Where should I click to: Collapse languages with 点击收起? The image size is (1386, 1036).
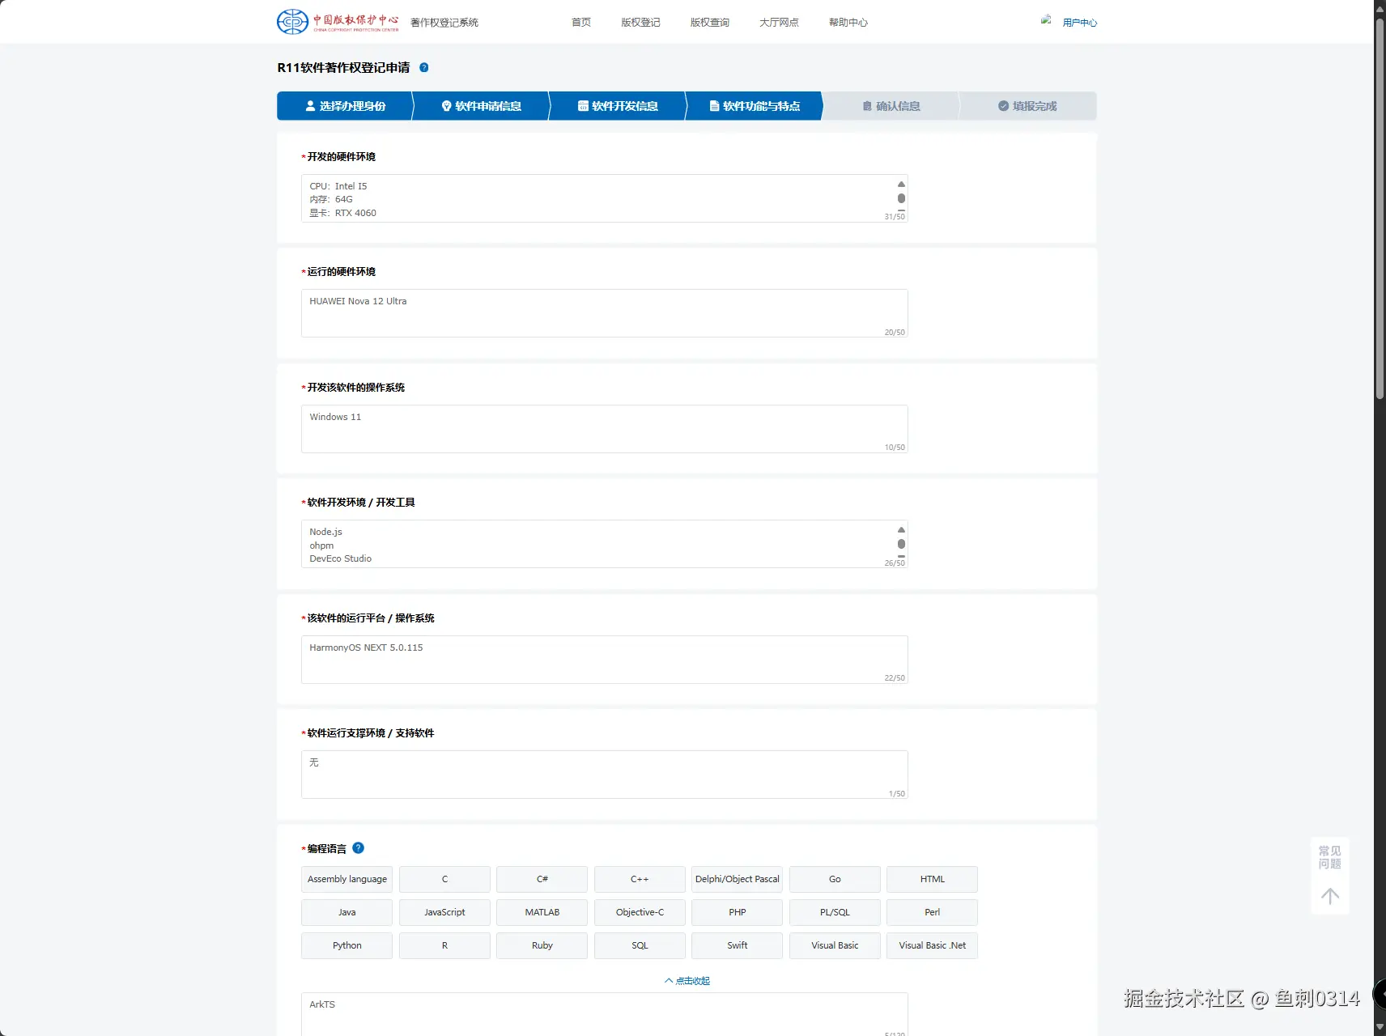pos(687,981)
